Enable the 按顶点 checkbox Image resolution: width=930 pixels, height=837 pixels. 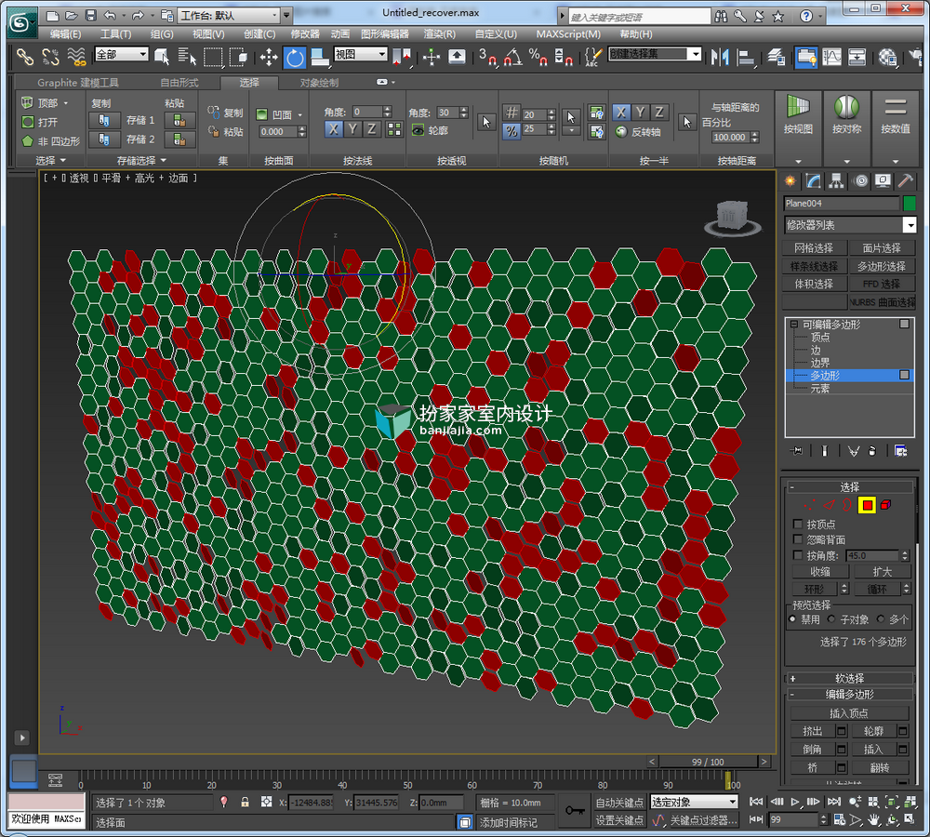pos(798,525)
